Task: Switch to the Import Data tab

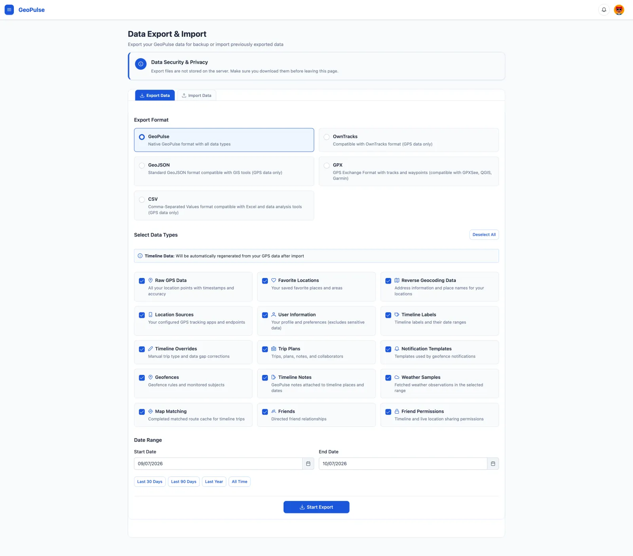Action: 197,95
